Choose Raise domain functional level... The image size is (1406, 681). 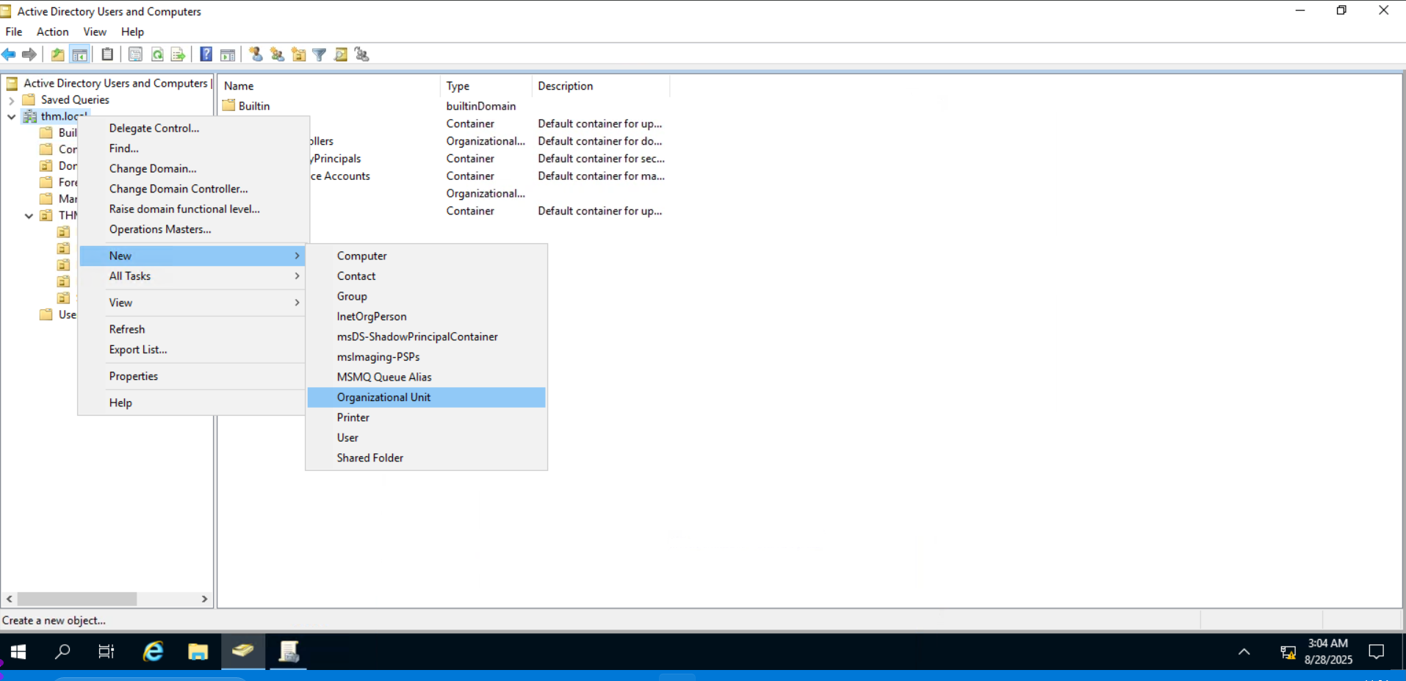coord(192,209)
